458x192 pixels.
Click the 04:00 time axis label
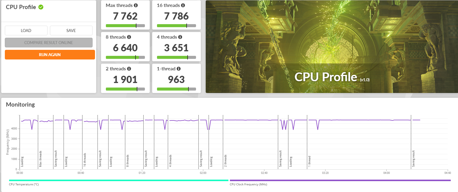(386, 173)
